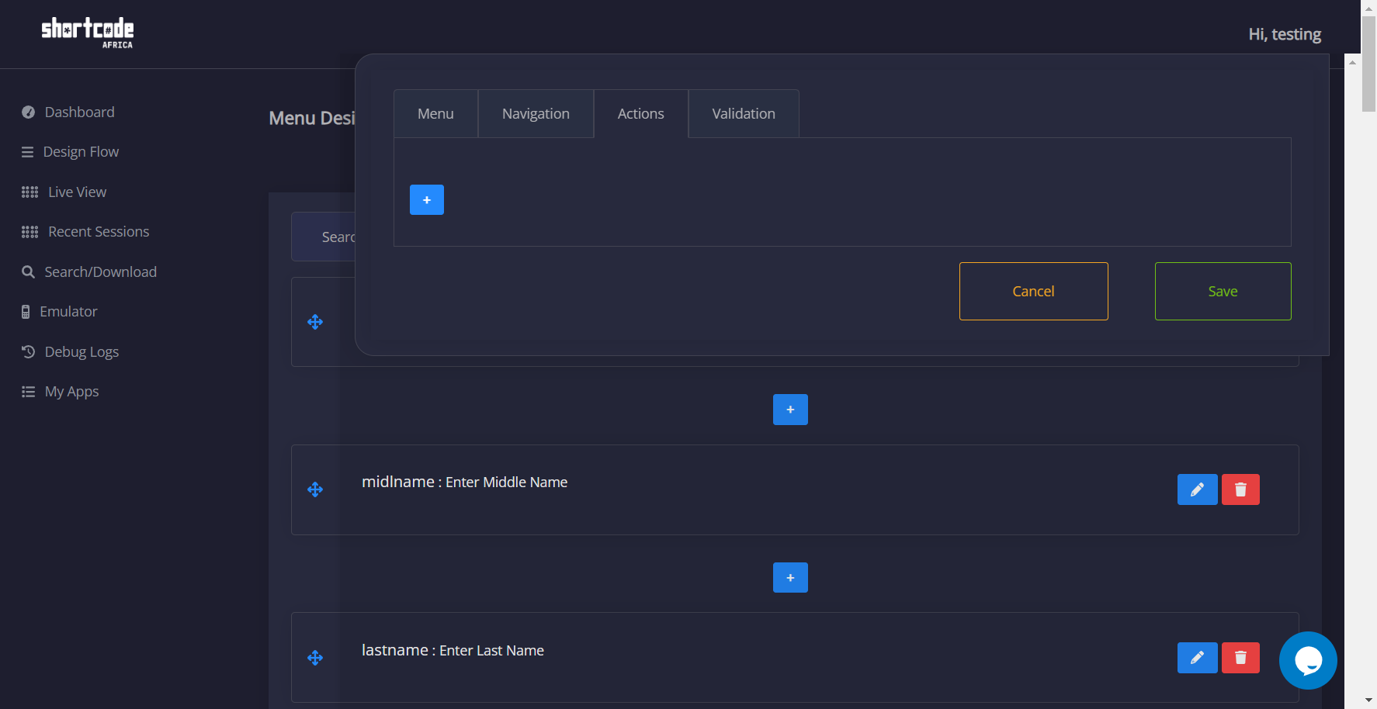Save the menu dialog changes
This screenshot has width=1377, height=709.
tap(1223, 292)
